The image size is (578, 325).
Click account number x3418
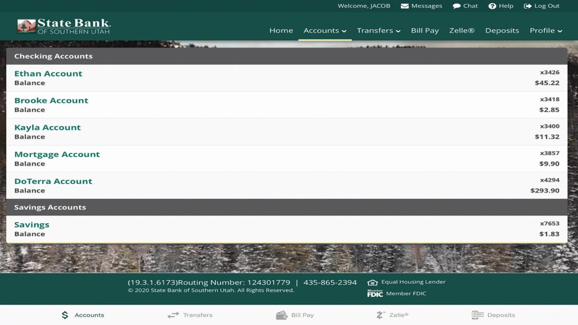click(549, 99)
